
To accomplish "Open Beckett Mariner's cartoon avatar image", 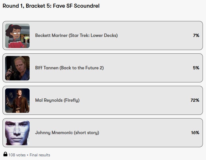I will [x=17, y=36].
